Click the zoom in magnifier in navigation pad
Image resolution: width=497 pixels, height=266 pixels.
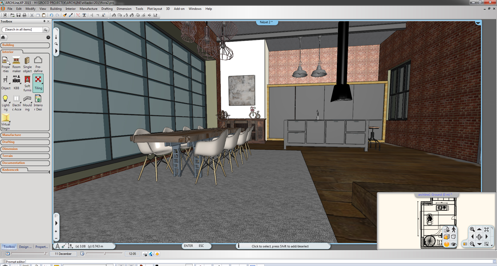coord(472,229)
